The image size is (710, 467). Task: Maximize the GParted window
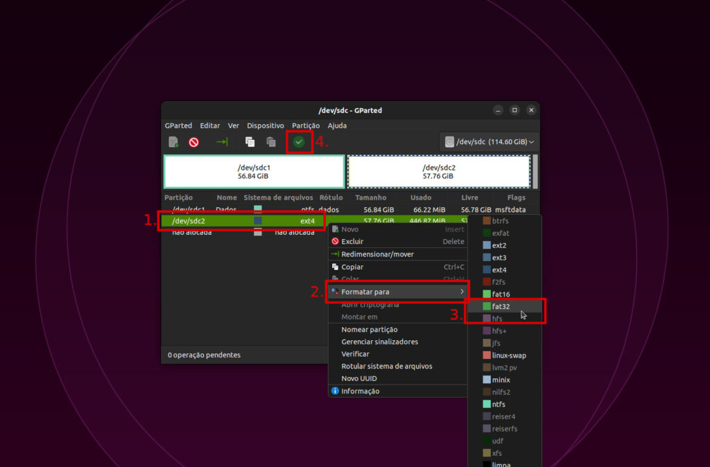point(514,110)
